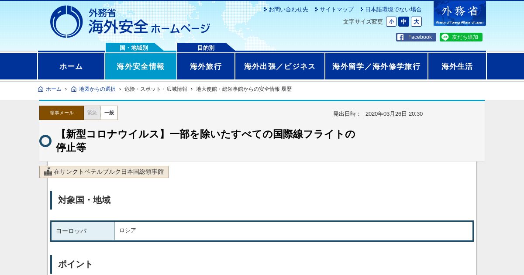Click home icon before 地図からの選択 breadcrumb
Viewport: 524px width, 275px height.
(x=74, y=89)
